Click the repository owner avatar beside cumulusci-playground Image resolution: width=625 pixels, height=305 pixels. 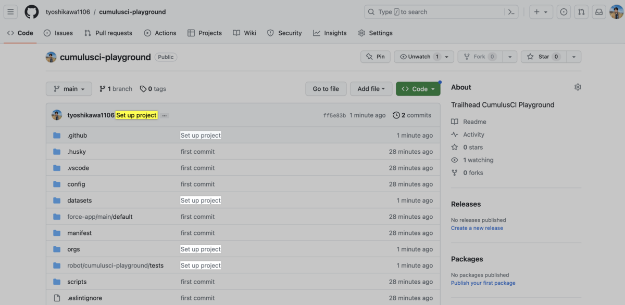(51, 57)
